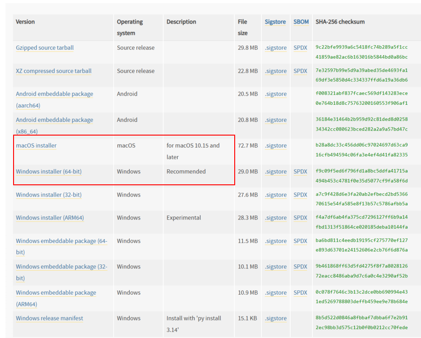
Task: Open SPDX for XZ compressed source tarball
Action: coord(300,71)
